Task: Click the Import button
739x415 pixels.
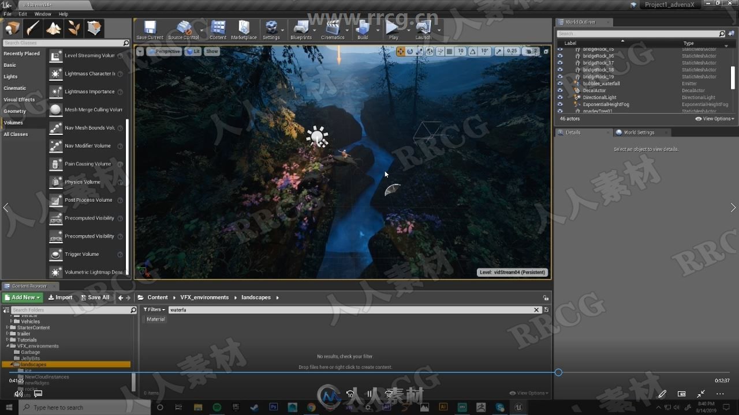Action: pyautogui.click(x=60, y=297)
